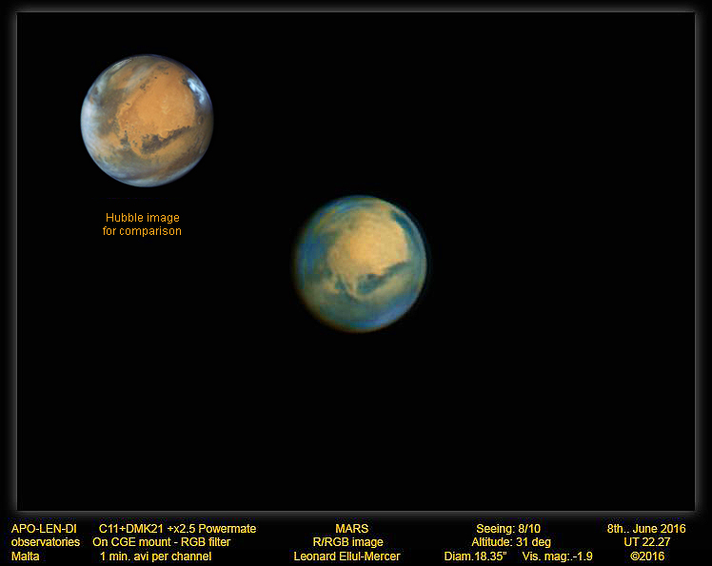The image size is (712, 566).
Task: Click the "Altitude: 31 deg" text
Action: [x=511, y=542]
